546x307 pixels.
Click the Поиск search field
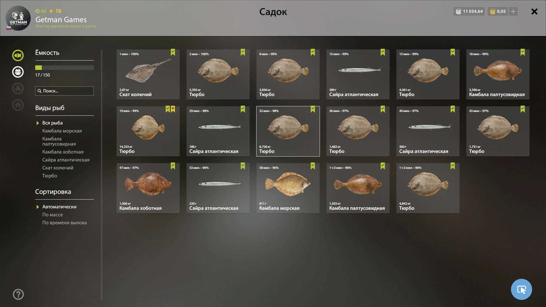pyautogui.click(x=65, y=91)
